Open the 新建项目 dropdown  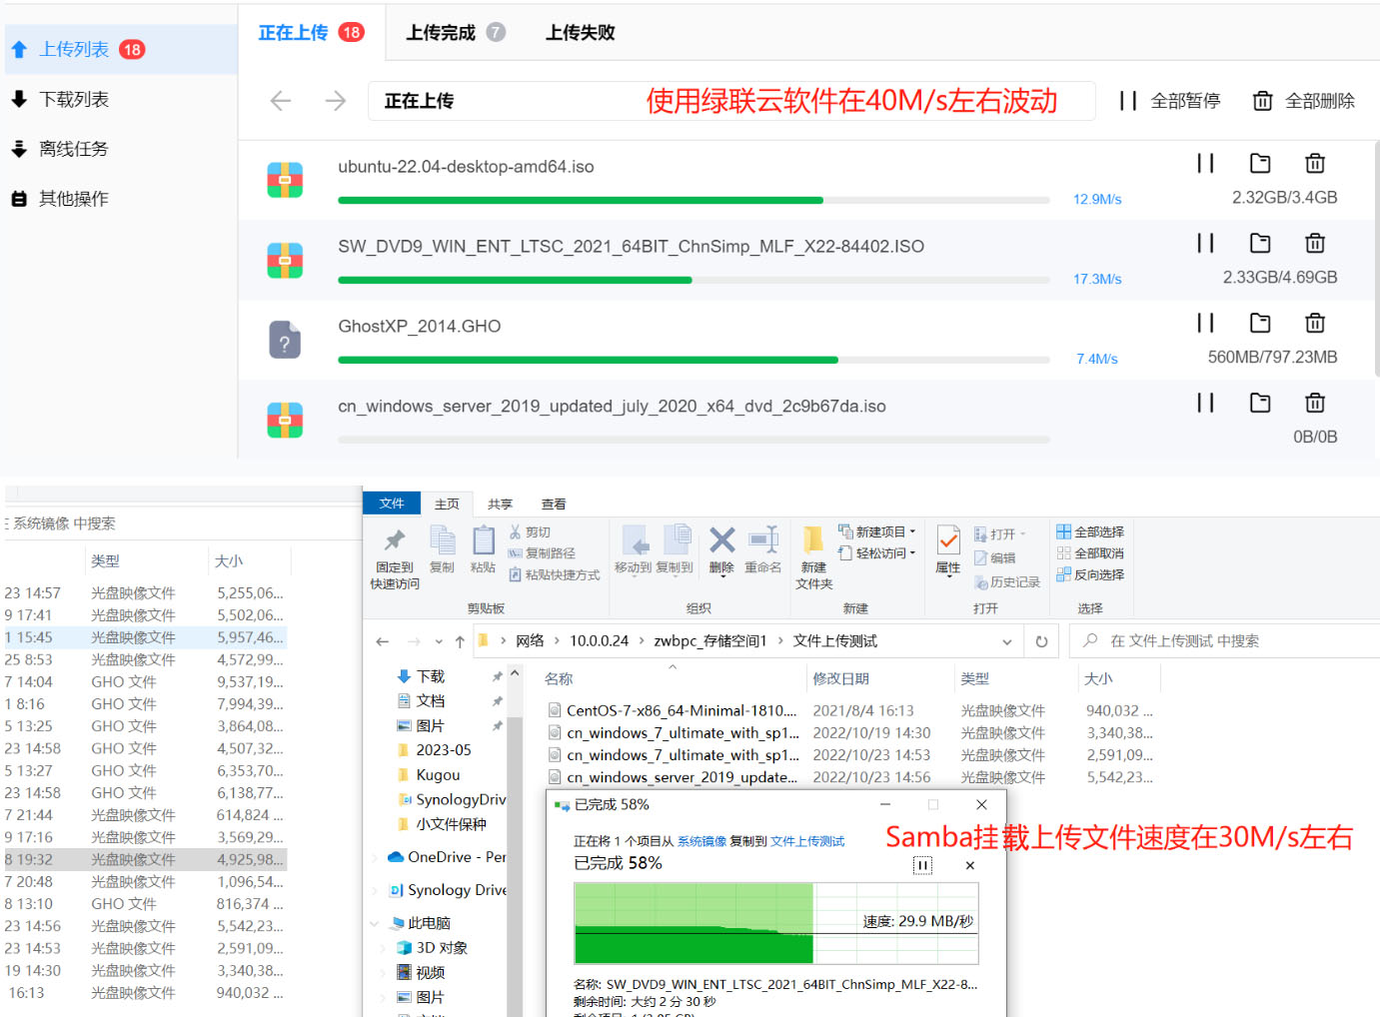click(x=877, y=531)
